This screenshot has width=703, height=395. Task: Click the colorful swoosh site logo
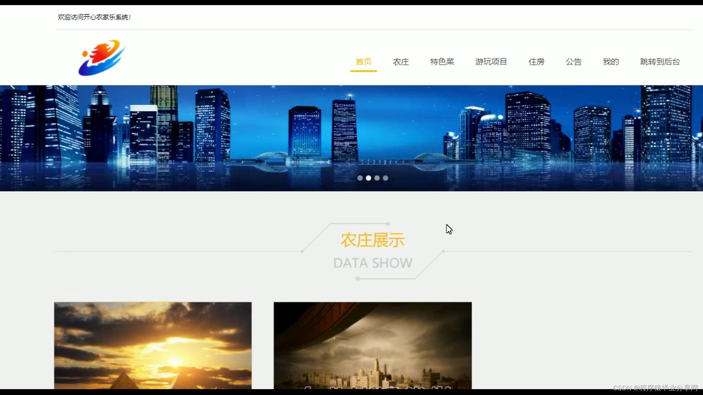coord(102,58)
